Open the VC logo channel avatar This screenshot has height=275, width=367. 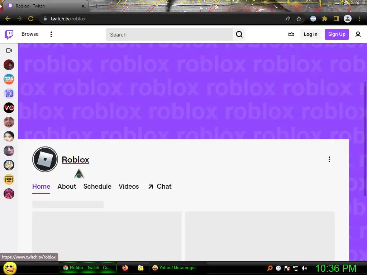point(9,108)
